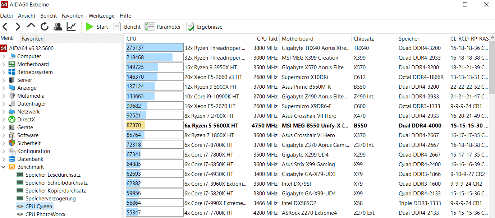Switch to the Favoriten sidebar tab
This screenshot has width=495, height=218.
coord(32,38)
